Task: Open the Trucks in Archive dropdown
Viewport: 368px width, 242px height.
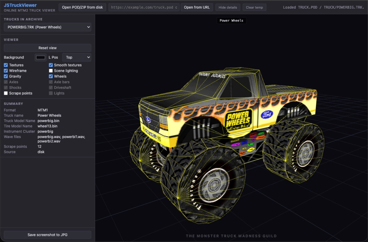Action: 48,27
